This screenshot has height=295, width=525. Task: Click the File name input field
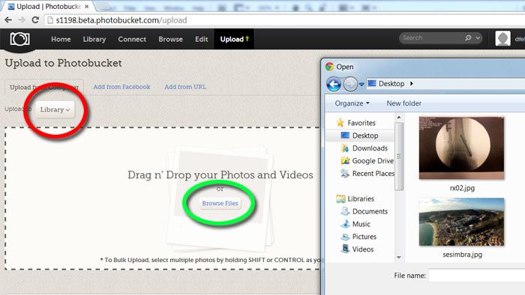[x=477, y=276]
